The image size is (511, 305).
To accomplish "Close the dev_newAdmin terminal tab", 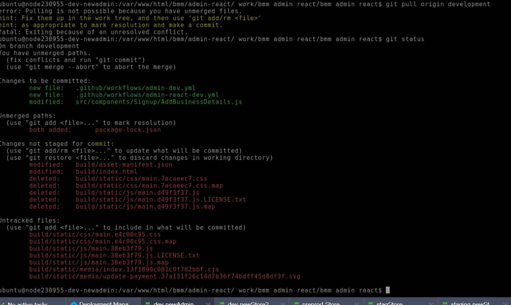I will 208,304.
